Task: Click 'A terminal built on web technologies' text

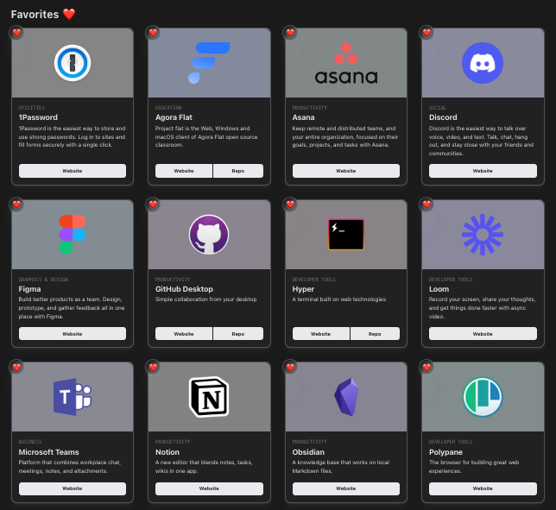Action: pyautogui.click(x=339, y=299)
